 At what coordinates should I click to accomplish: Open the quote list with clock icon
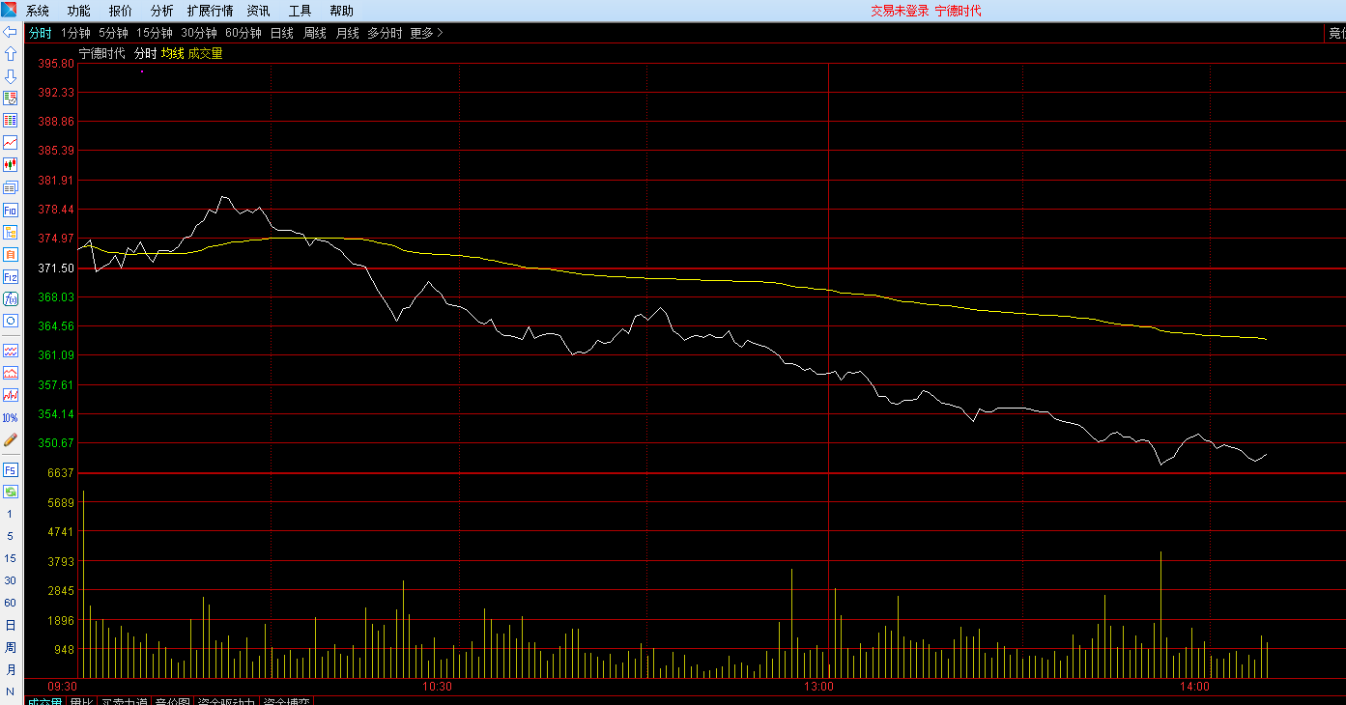click(x=11, y=99)
